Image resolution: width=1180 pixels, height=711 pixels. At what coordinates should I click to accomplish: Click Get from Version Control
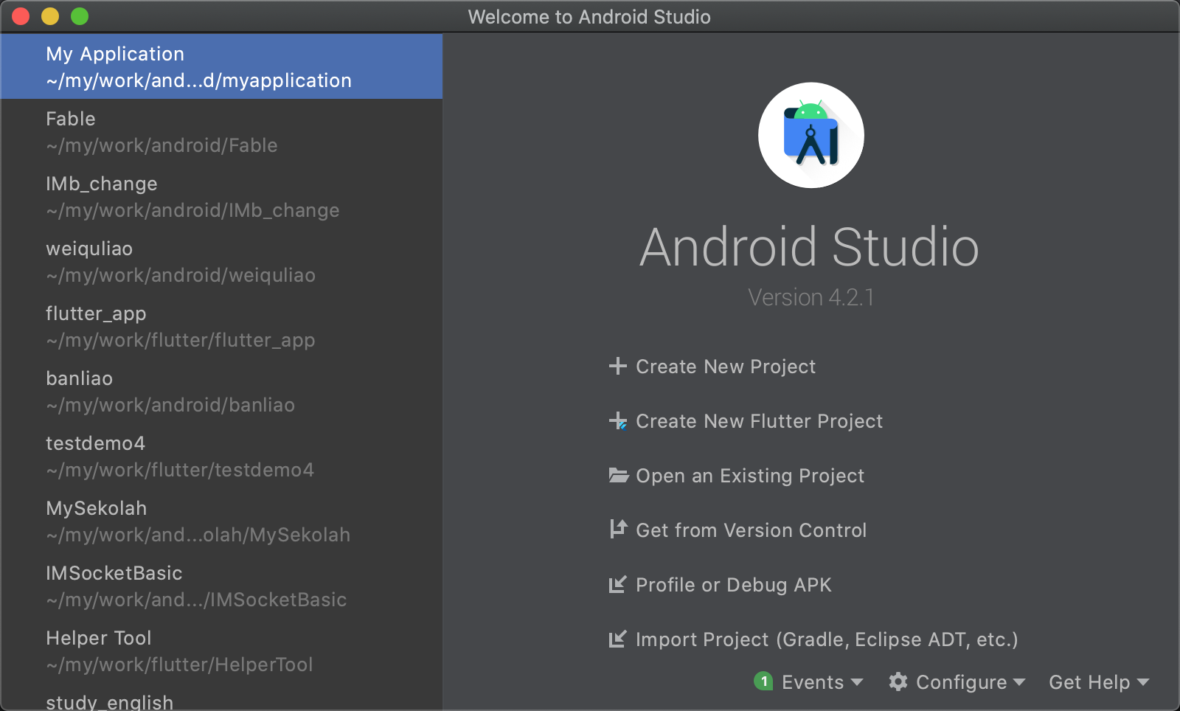pos(751,530)
